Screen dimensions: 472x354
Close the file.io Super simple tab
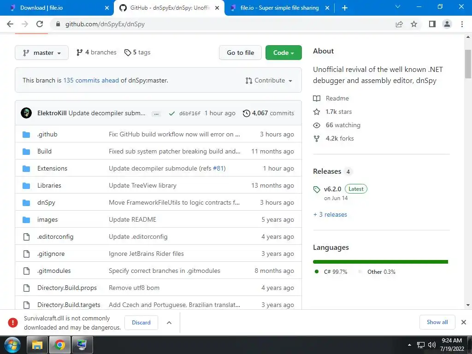(327, 8)
